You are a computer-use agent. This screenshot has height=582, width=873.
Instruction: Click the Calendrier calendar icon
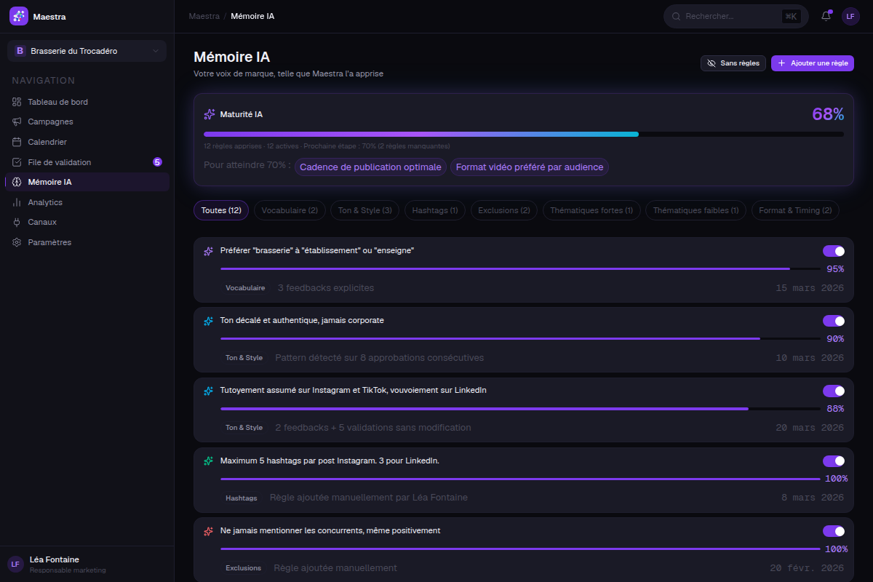click(x=17, y=142)
